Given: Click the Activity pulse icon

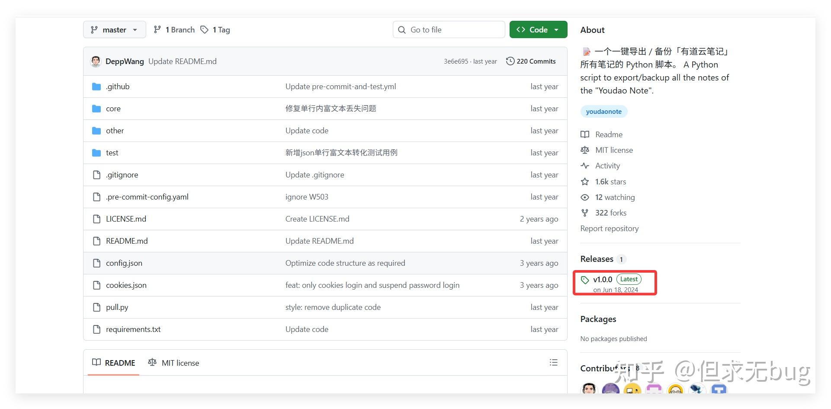Looking at the screenshot, I should tap(585, 165).
